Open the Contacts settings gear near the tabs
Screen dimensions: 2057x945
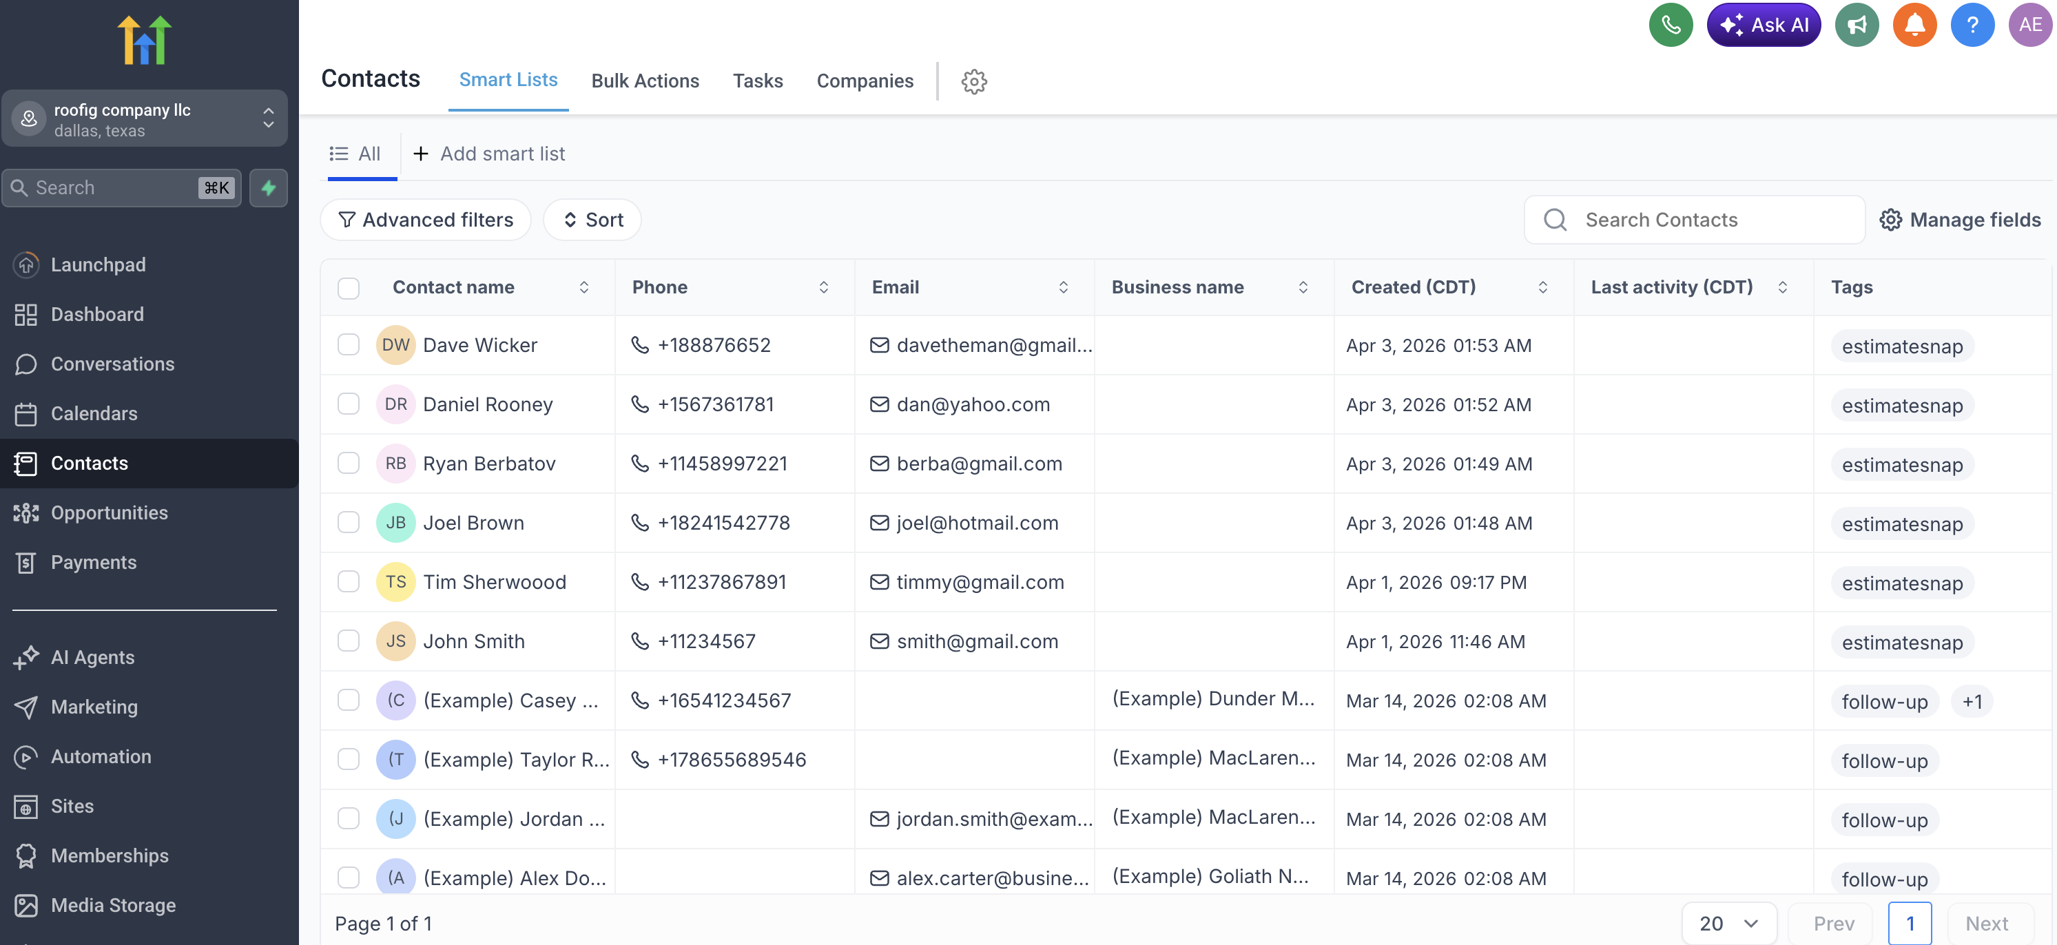[973, 81]
